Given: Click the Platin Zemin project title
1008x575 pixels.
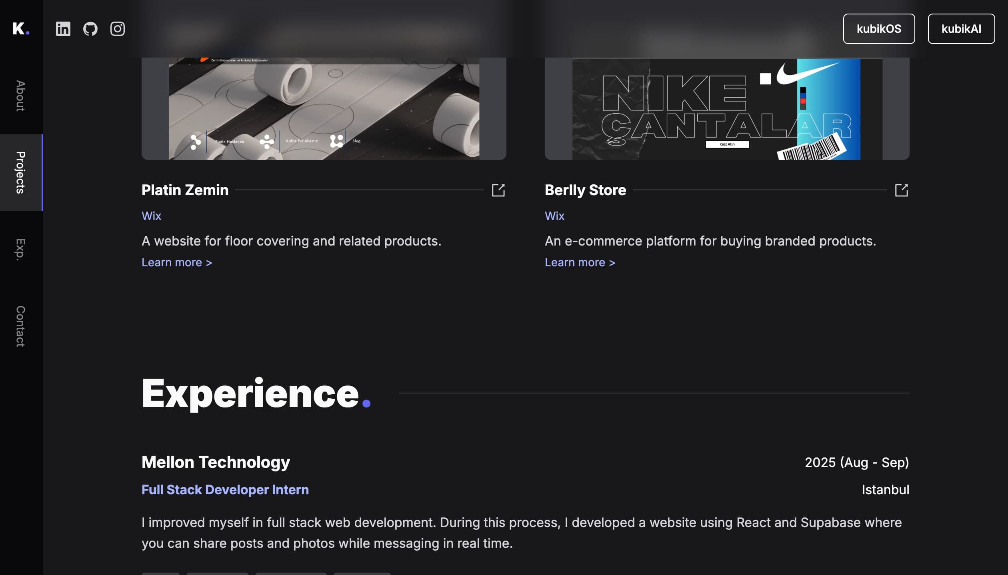Looking at the screenshot, I should pyautogui.click(x=185, y=190).
